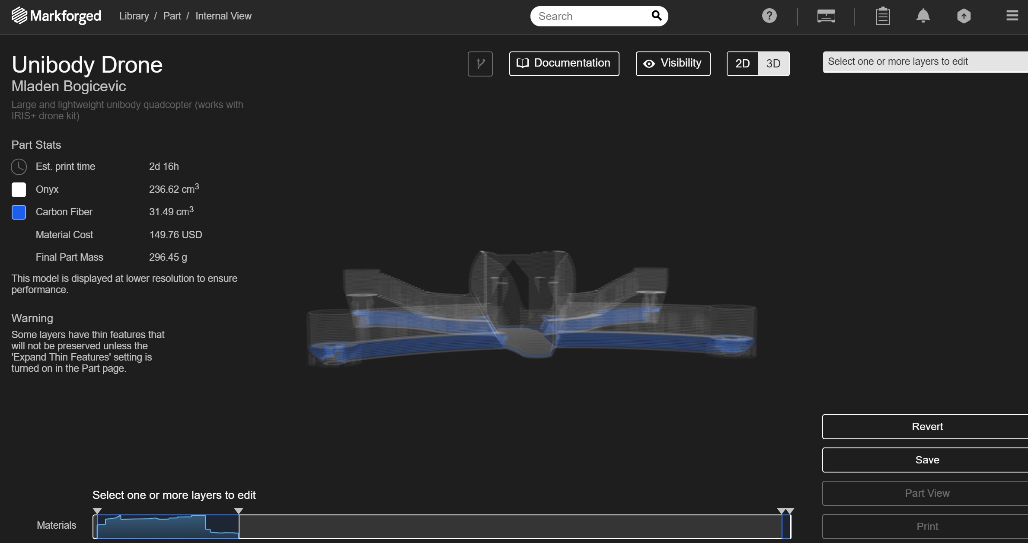This screenshot has height=543, width=1028.
Task: Open the build queue clipboard icon
Action: pos(882,16)
